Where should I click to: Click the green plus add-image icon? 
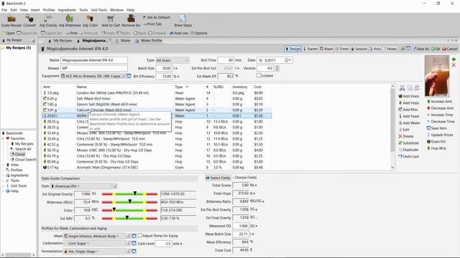pos(454,59)
